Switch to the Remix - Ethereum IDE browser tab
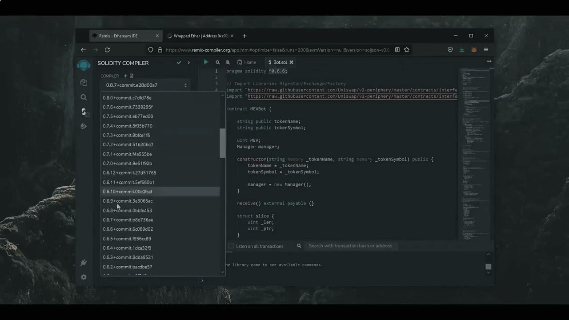The image size is (569, 320). click(125, 36)
